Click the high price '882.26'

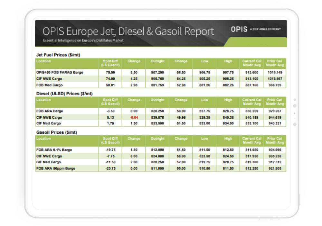pos(228,85)
